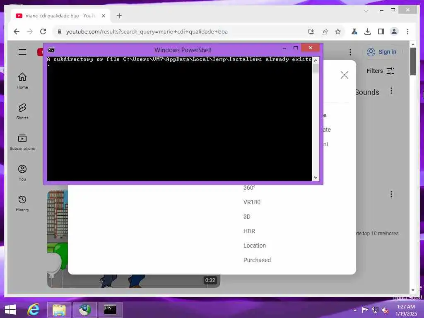The image size is (424, 318).
Task: Click the YouTube page scrollbar down arrow
Action: tap(413, 290)
